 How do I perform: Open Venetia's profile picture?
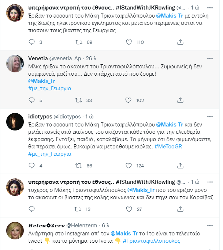pyautogui.click(x=15, y=64)
